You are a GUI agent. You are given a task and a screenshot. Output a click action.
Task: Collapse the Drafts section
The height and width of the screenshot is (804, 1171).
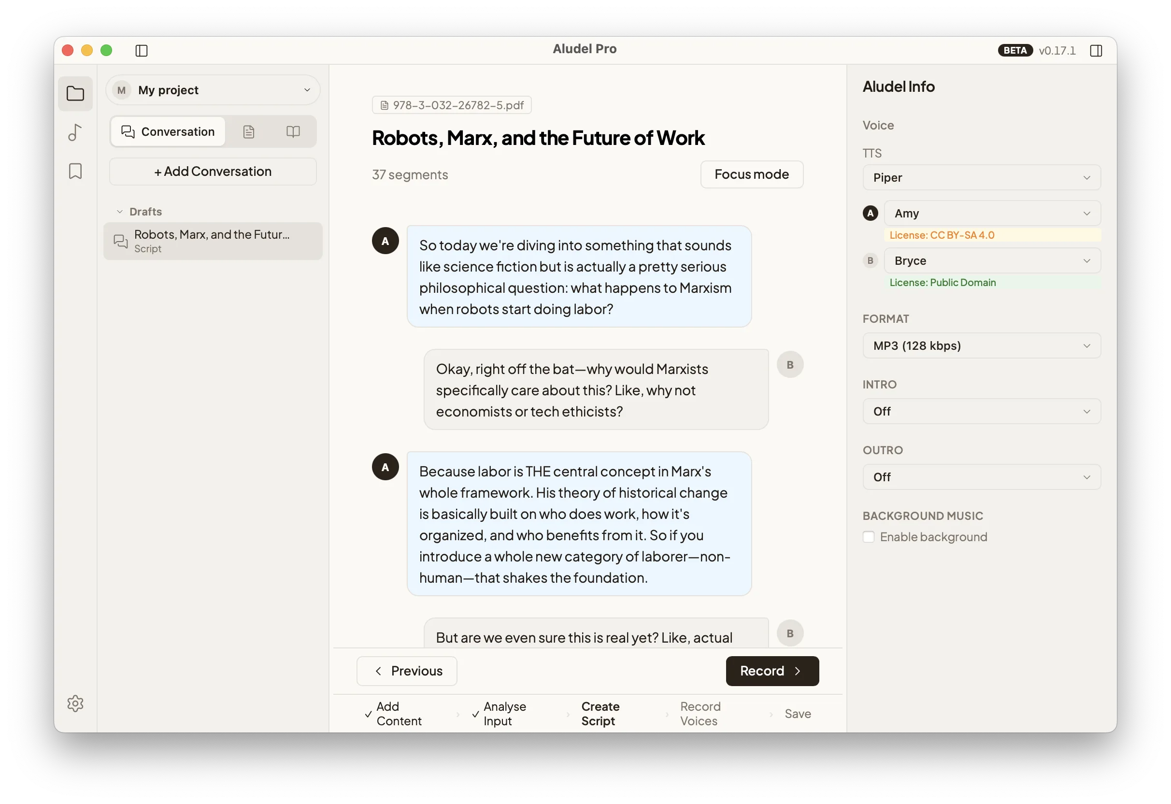(x=139, y=212)
